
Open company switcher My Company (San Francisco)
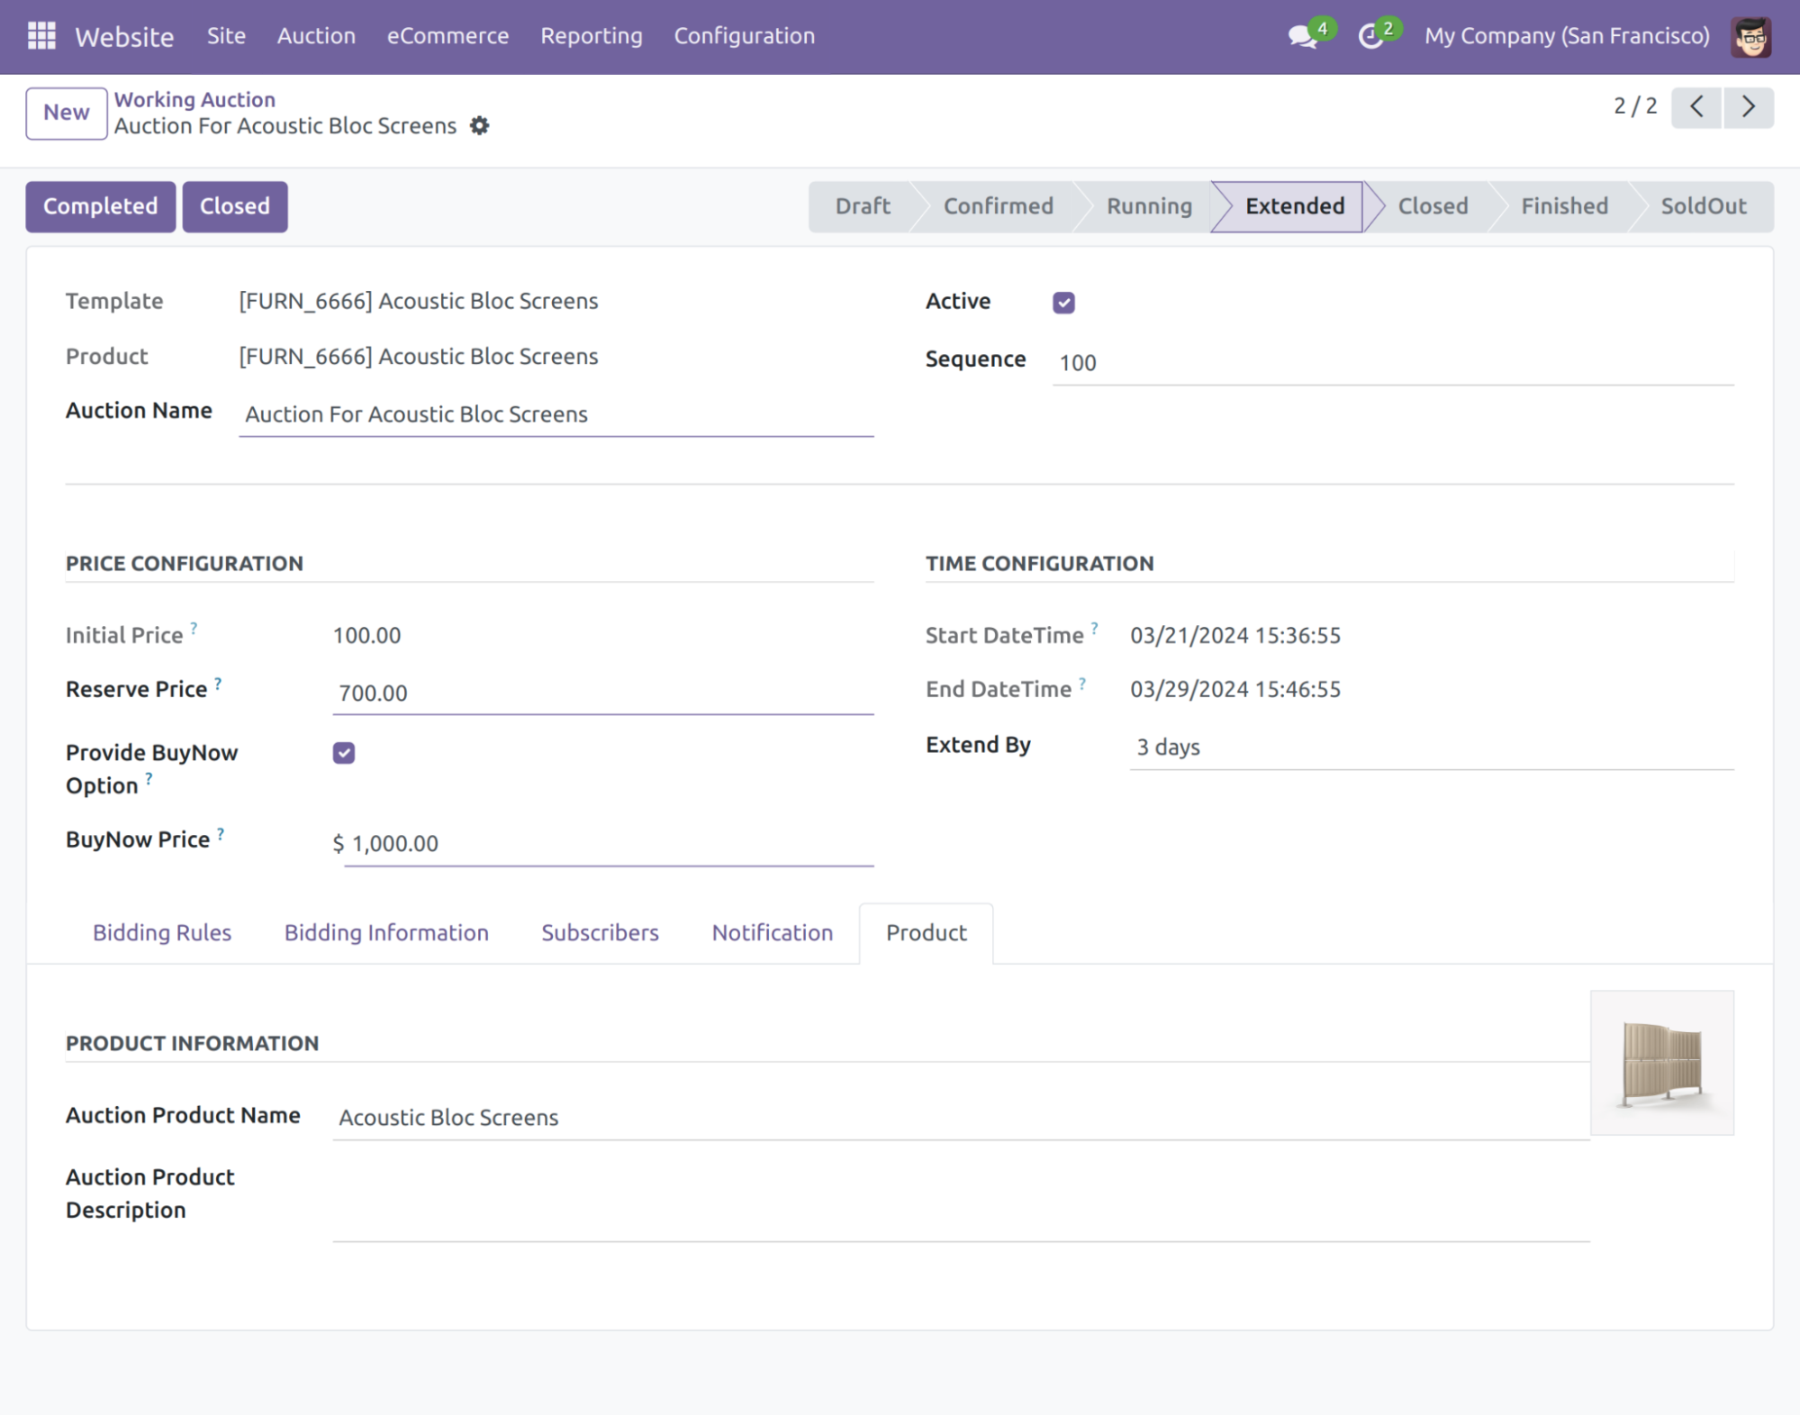point(1567,36)
